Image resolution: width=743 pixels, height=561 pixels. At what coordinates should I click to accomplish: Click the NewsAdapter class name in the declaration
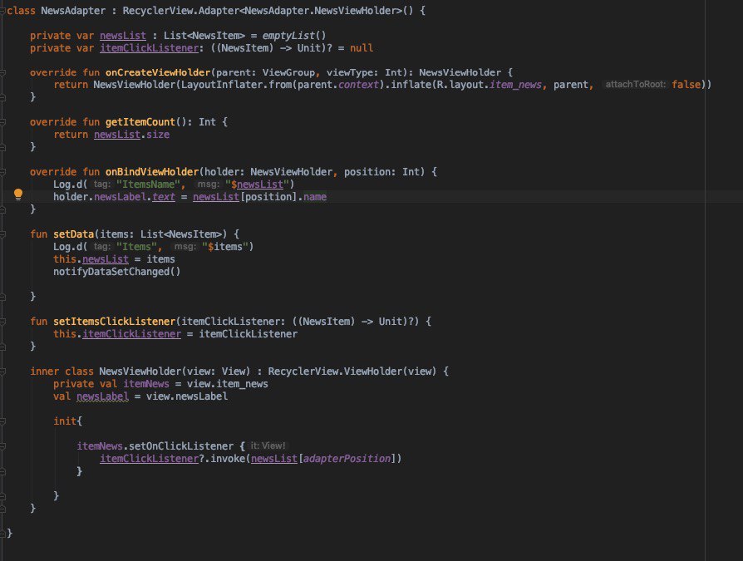coord(73,11)
